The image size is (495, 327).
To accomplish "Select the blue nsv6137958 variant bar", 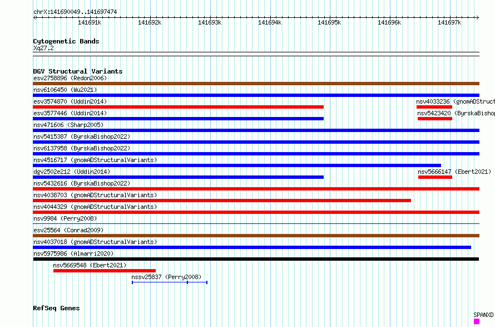I will click(256, 154).
